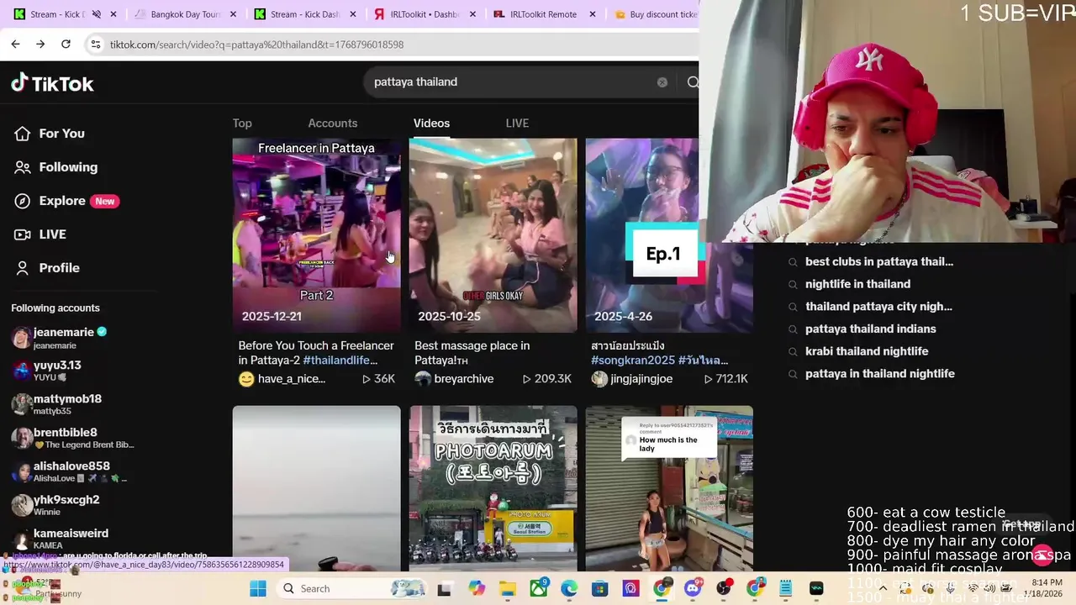Open the Windows Start menu
This screenshot has width=1076, height=605.
[x=257, y=588]
